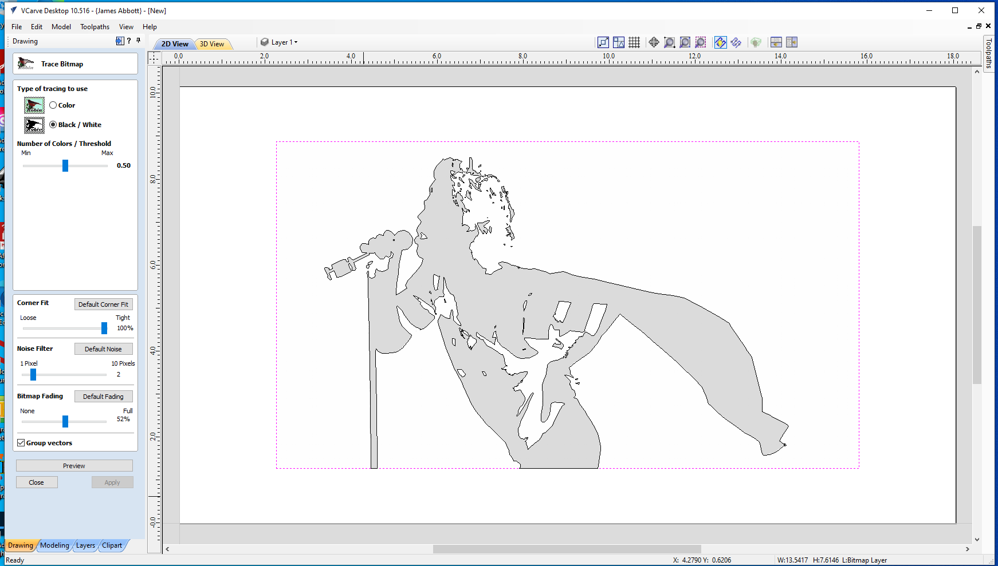Open the Toolpaths menu

pyautogui.click(x=95, y=27)
